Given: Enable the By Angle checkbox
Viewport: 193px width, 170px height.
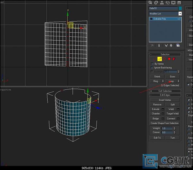Looking at the screenshot, I should click(x=152, y=71).
